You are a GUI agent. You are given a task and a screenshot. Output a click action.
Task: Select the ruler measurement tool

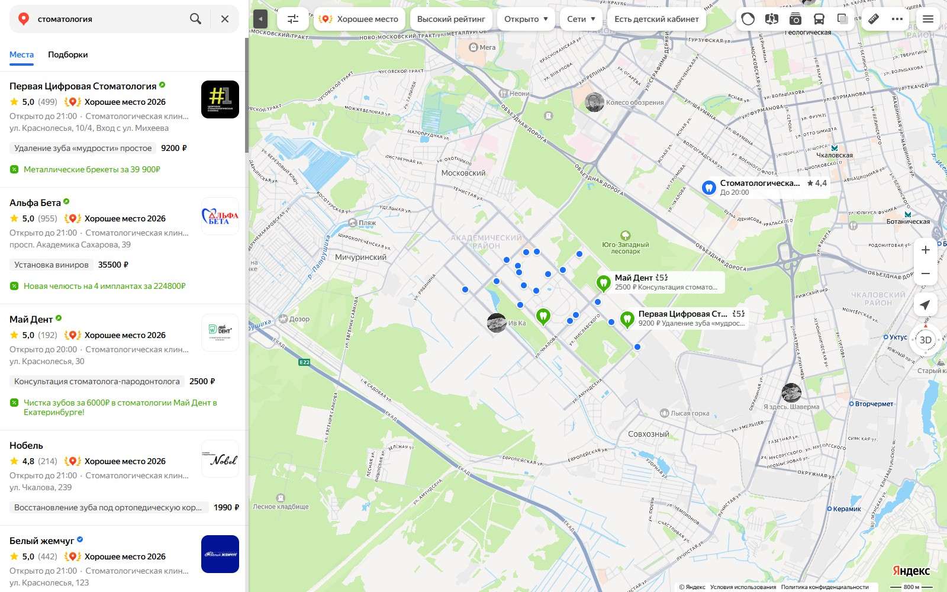click(x=874, y=19)
